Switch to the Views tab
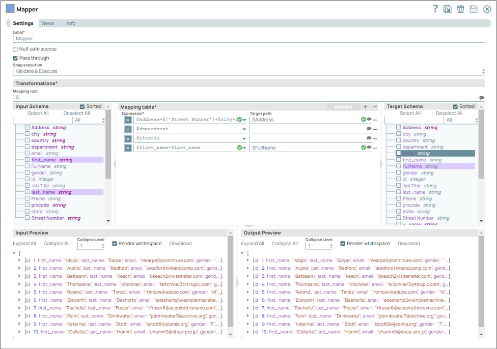497x349 pixels. coord(48,23)
